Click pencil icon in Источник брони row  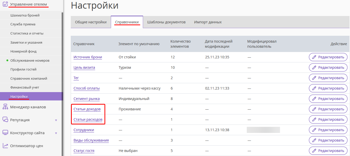click(314, 57)
